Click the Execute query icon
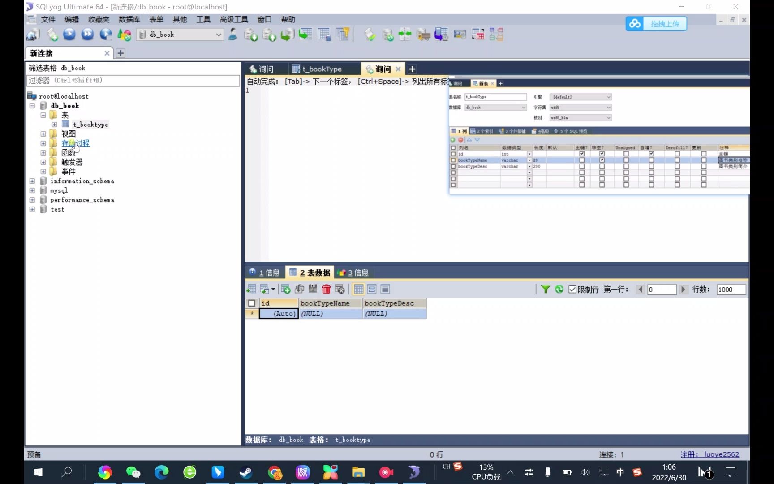The height and width of the screenshot is (484, 774). pyautogui.click(x=69, y=35)
